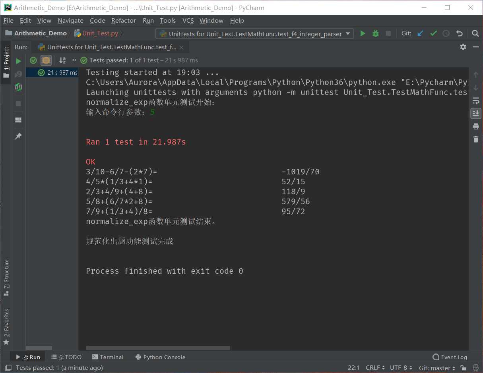Click the rerun failed tests icon

pyautogui.click(x=18, y=74)
